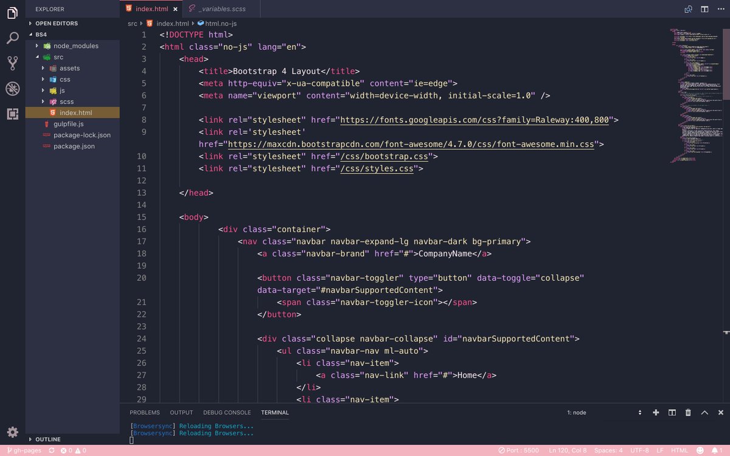
Task: Change indentation via Spaces: 4
Action: click(608, 451)
